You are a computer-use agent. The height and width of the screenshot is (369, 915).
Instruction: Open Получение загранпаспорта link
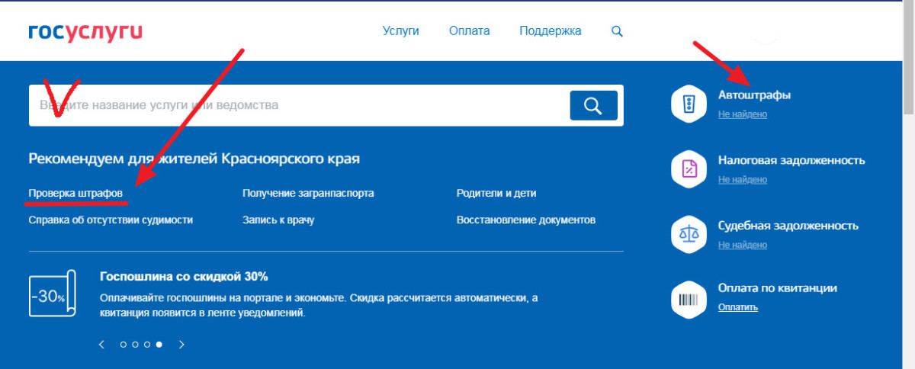point(308,194)
